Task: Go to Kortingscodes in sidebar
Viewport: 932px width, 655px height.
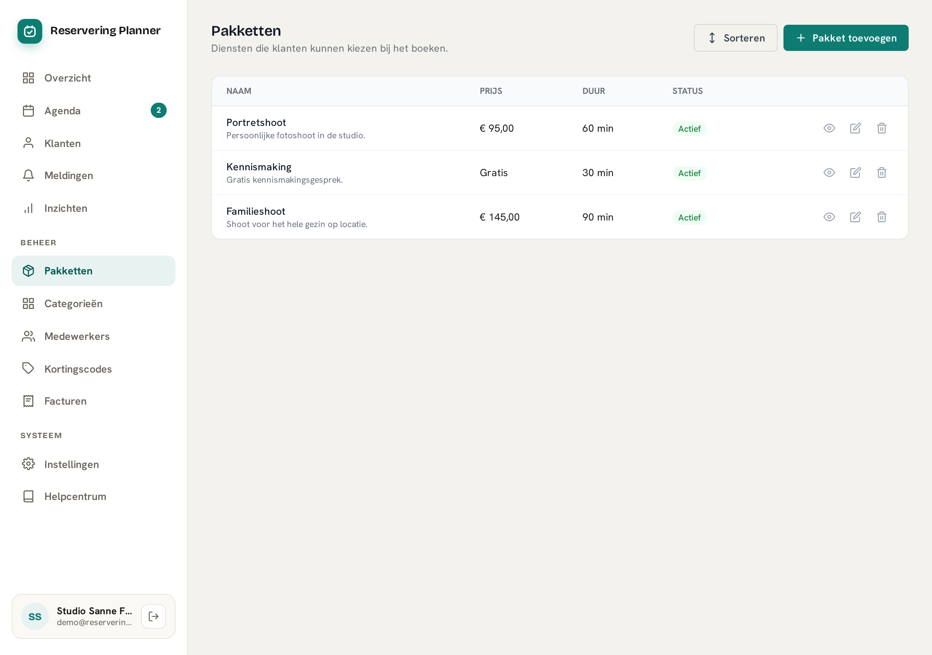Action: 93,369
